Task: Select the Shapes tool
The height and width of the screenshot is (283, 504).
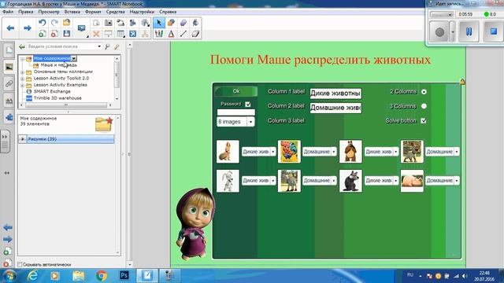Action: tap(171, 23)
